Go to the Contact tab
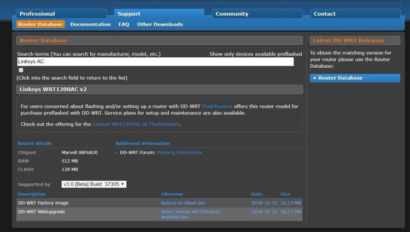Image resolution: width=410 pixels, height=232 pixels. coord(325,14)
